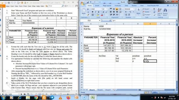
Task: Apply currency accounting format
Action: (126, 12)
